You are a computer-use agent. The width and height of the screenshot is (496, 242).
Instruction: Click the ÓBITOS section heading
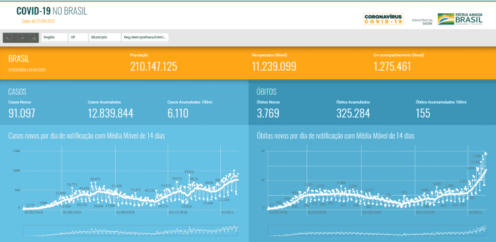tap(267, 92)
